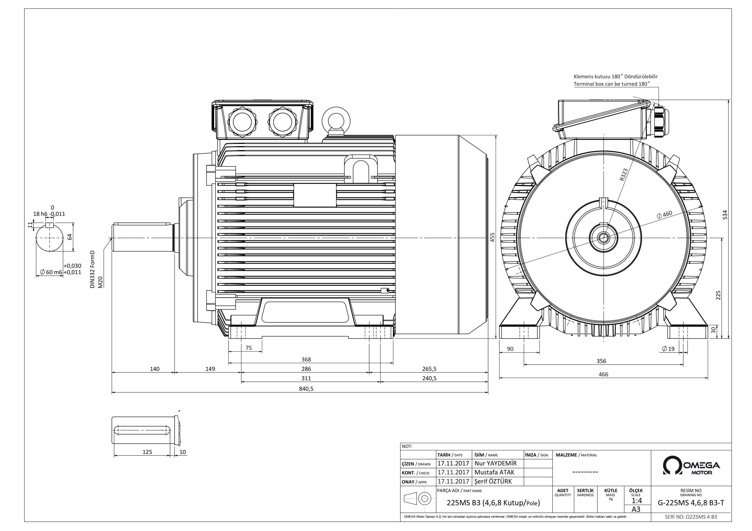Click the motor shaft center in end view
Viewport: 752px width, 531px height.
[603, 238]
